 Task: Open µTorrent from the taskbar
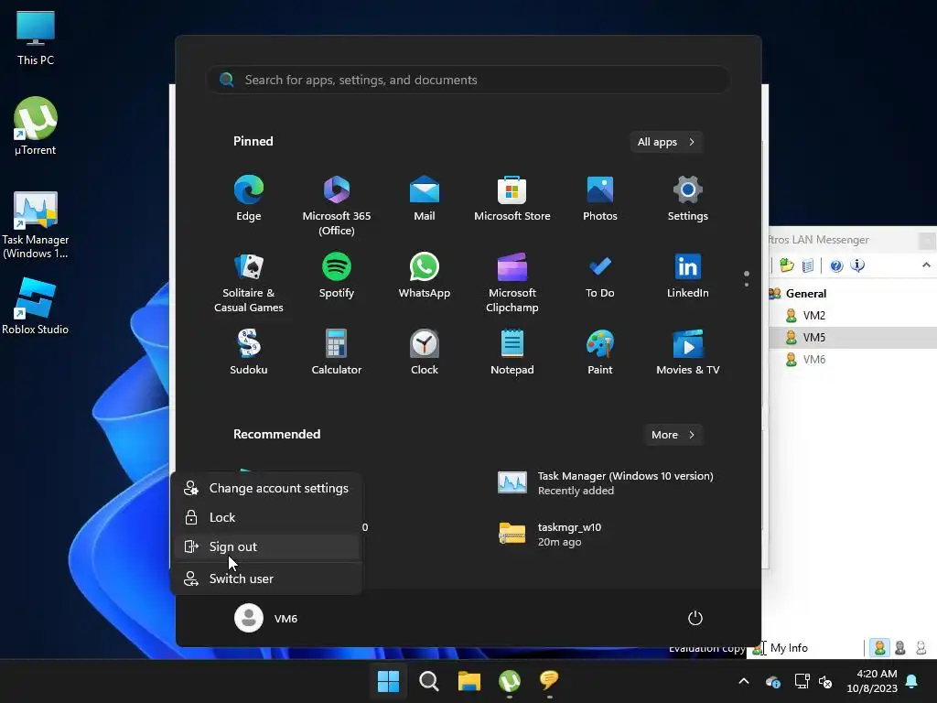pyautogui.click(x=509, y=681)
